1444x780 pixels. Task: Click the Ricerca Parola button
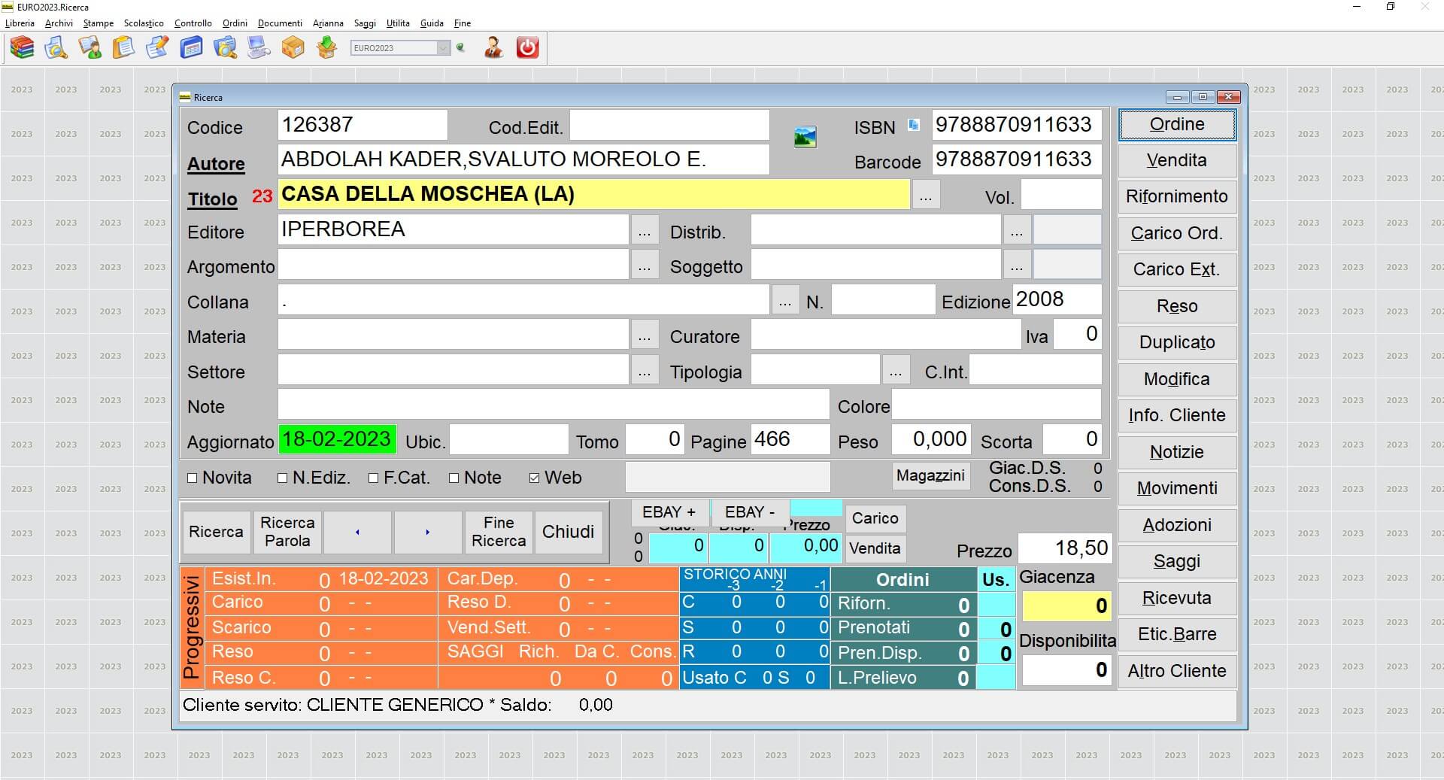287,532
